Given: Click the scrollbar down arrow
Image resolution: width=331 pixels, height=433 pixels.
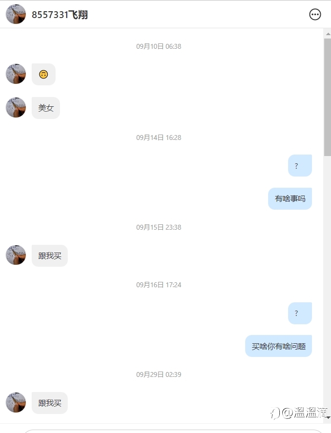Looking at the screenshot, I should tap(328, 417).
